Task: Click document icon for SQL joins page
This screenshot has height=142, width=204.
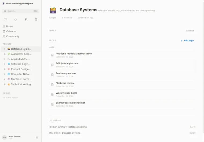Action: tap(52, 65)
